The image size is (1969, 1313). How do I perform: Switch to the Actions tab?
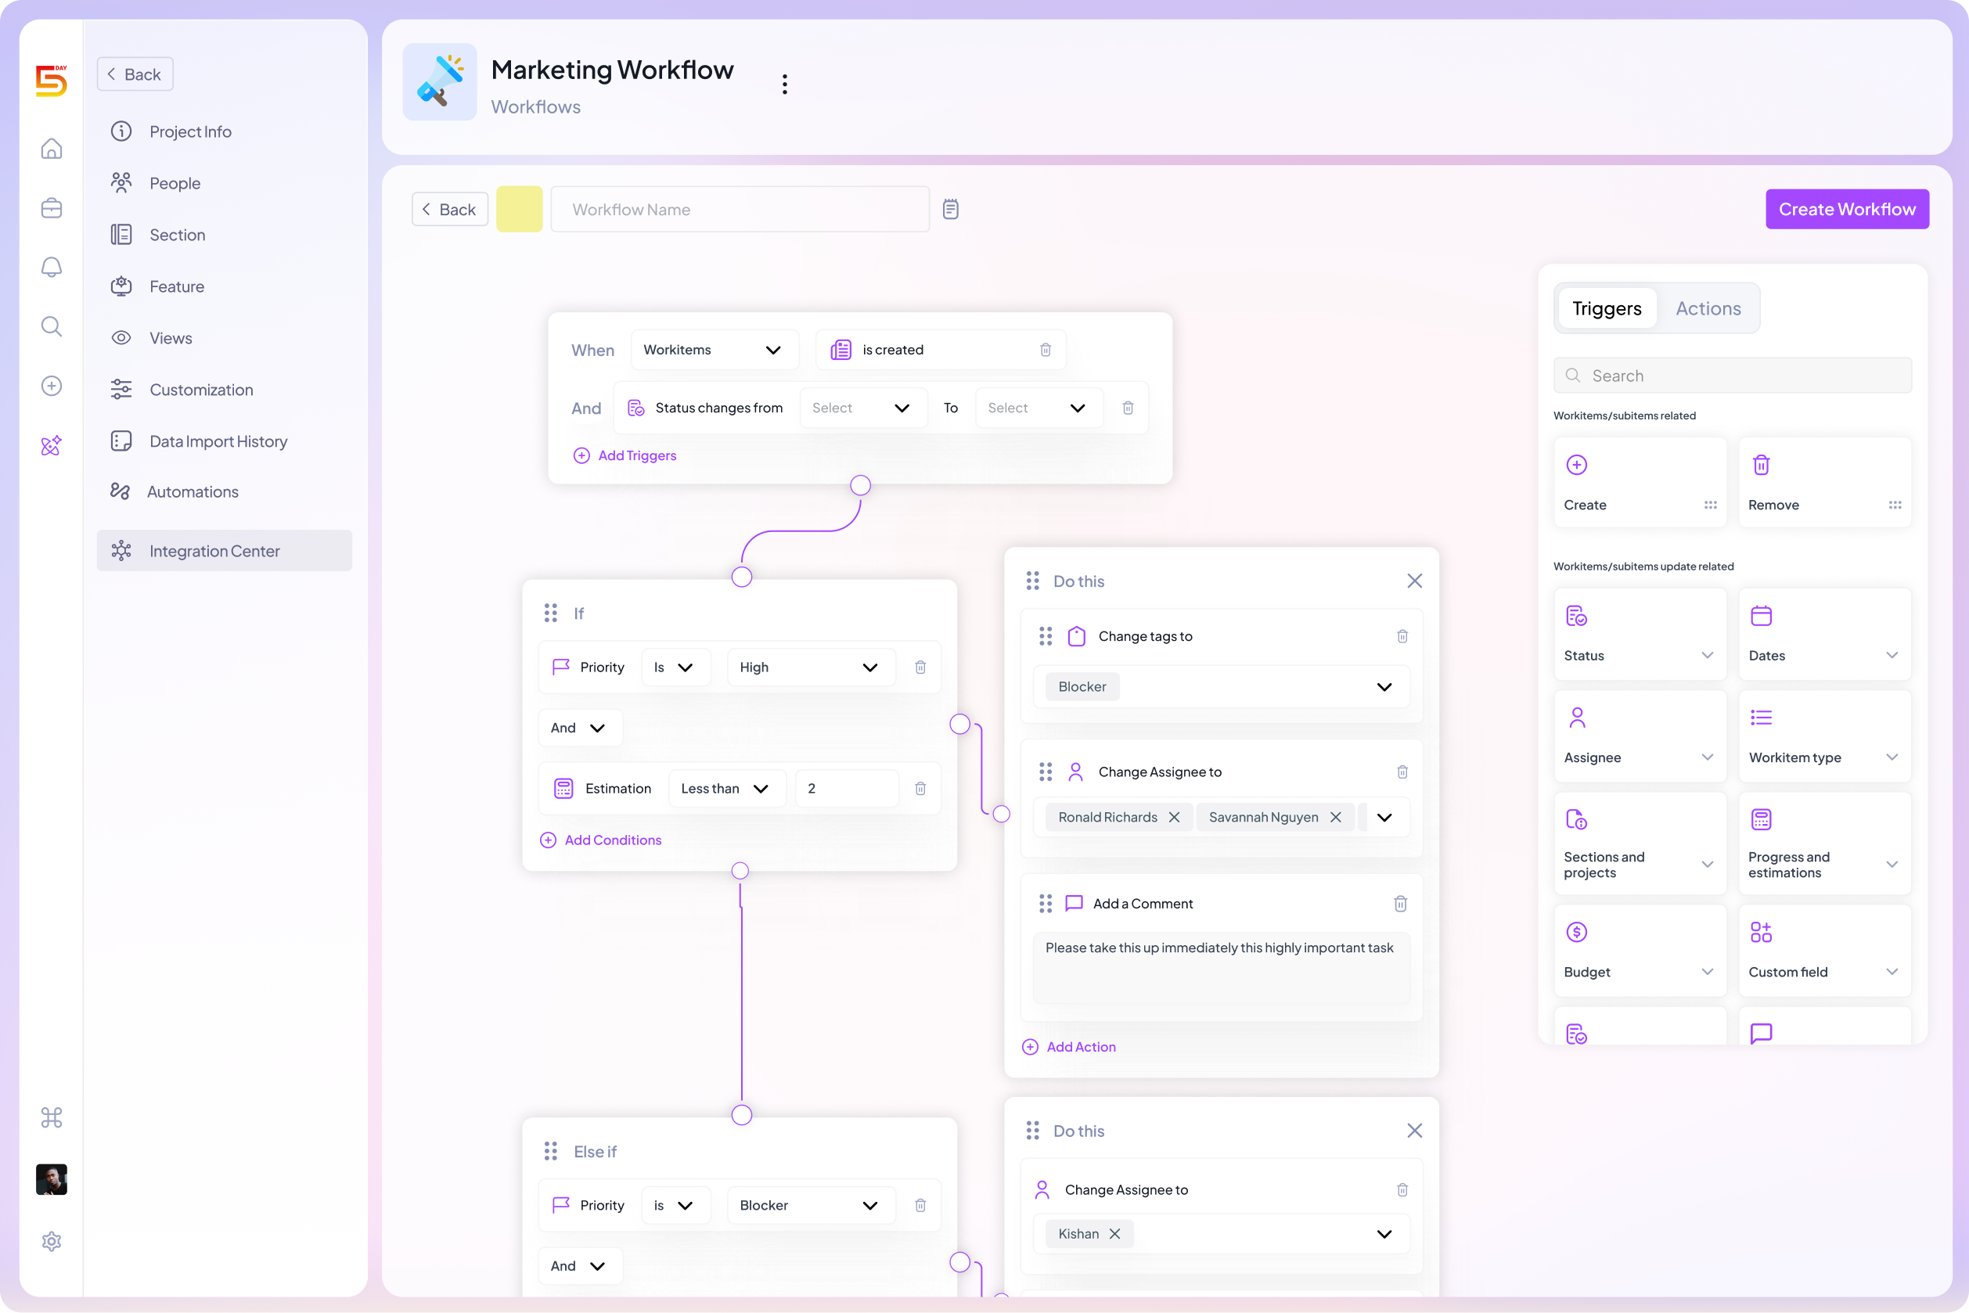(1708, 309)
